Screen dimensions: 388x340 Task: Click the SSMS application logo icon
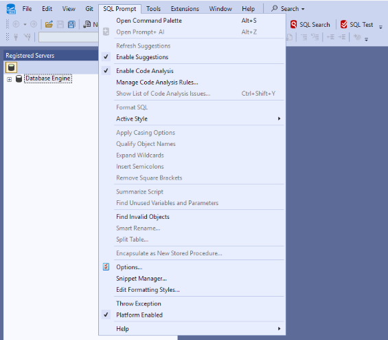point(11,9)
